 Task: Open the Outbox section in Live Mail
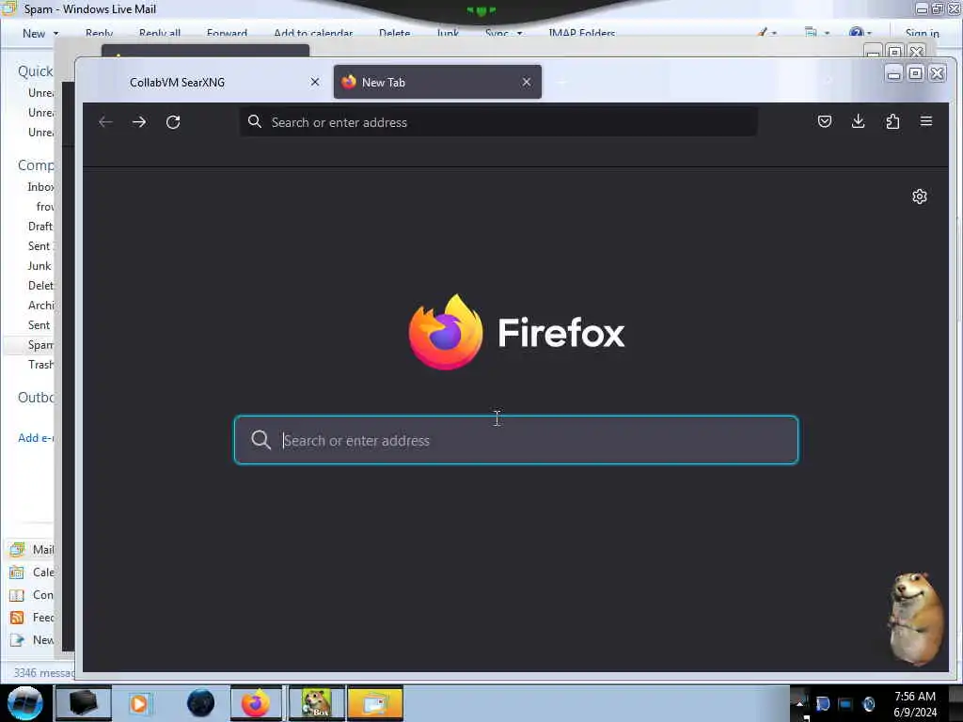[x=36, y=398]
